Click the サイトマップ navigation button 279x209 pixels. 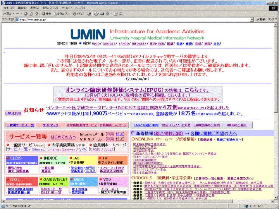tap(50, 125)
